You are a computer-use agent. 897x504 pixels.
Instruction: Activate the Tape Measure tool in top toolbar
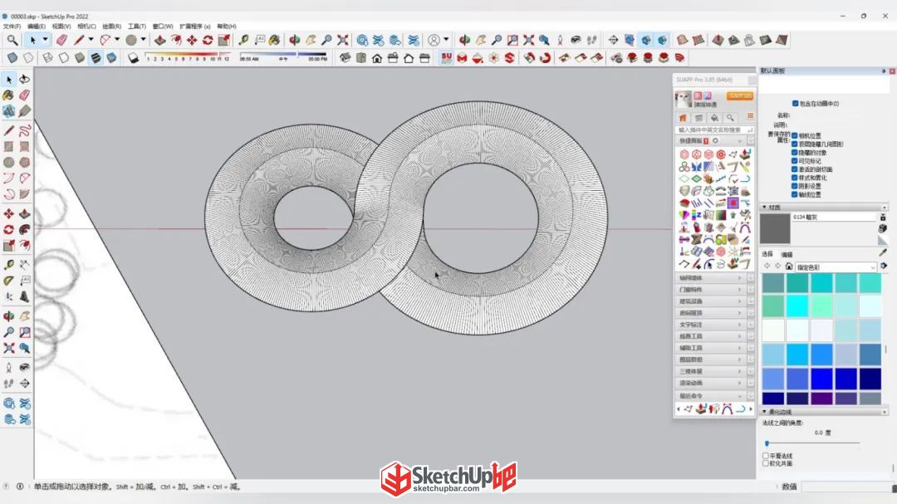243,40
